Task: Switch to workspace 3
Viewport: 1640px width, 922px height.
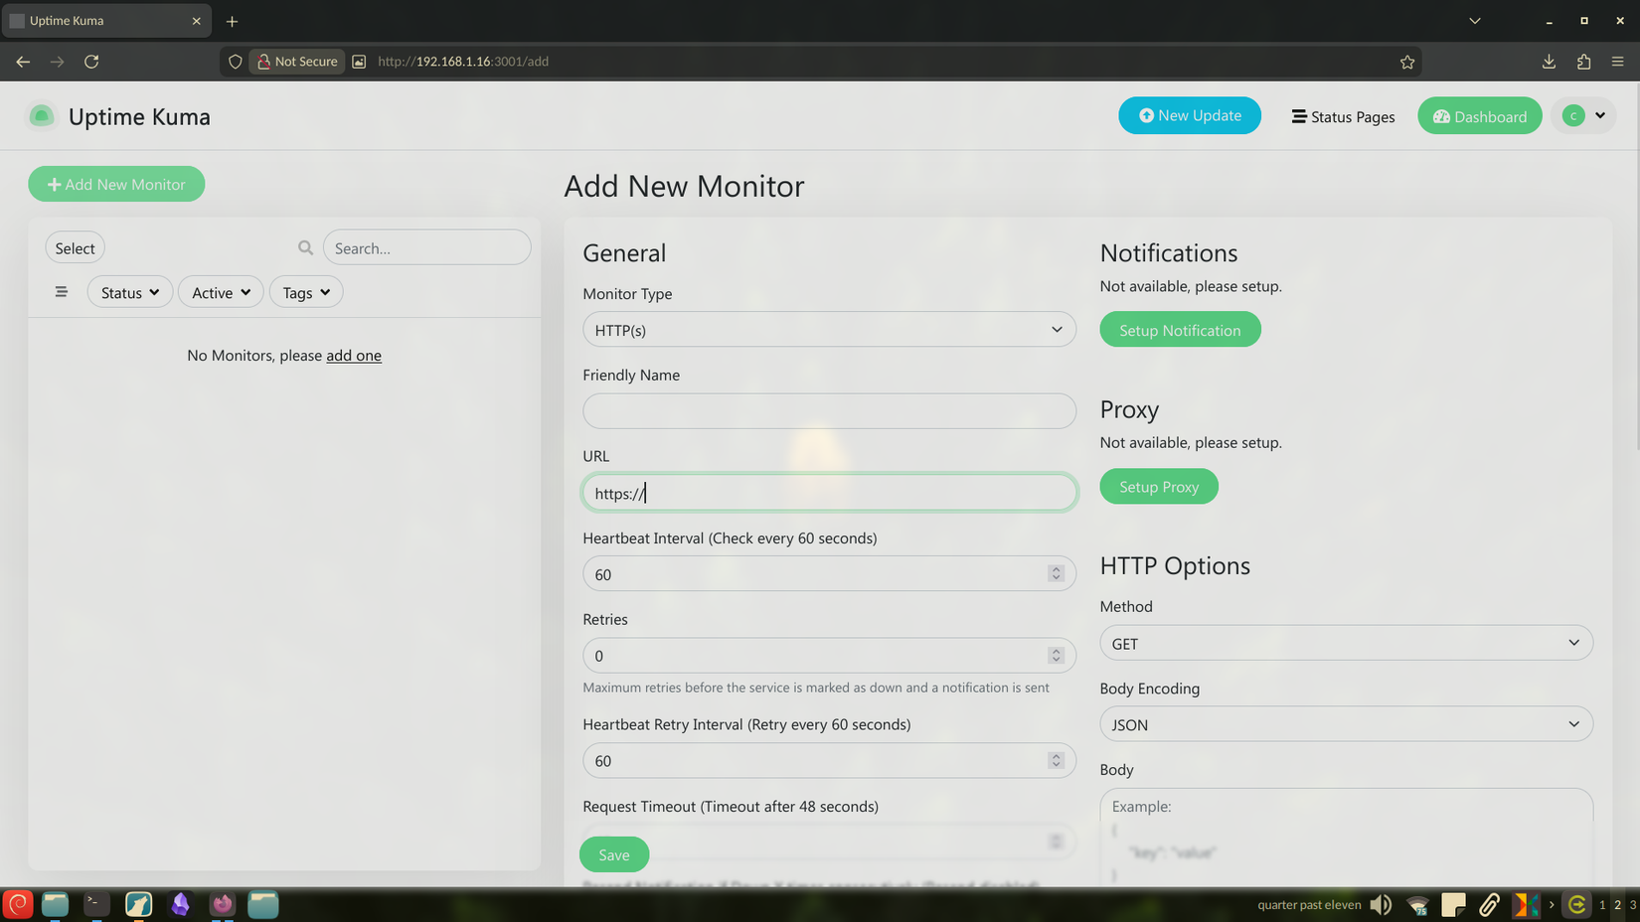Action: point(1632,905)
